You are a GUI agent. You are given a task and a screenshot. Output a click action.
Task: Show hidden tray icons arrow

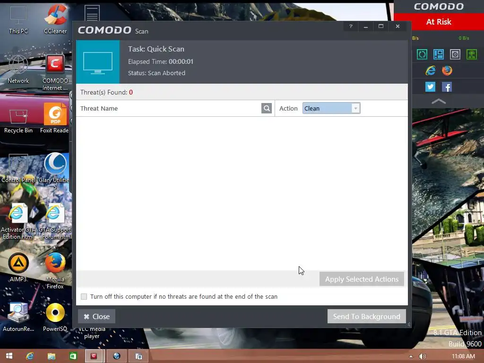point(411,356)
